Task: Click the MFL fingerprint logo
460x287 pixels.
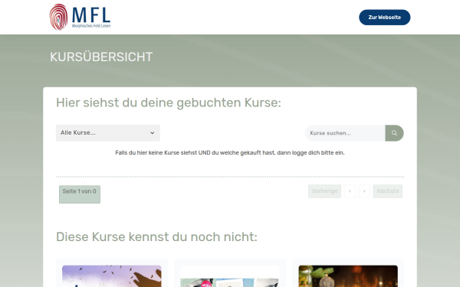Action: [80, 17]
